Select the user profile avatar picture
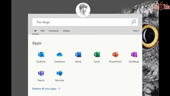The height and width of the screenshot is (96, 170). click(x=83, y=10)
